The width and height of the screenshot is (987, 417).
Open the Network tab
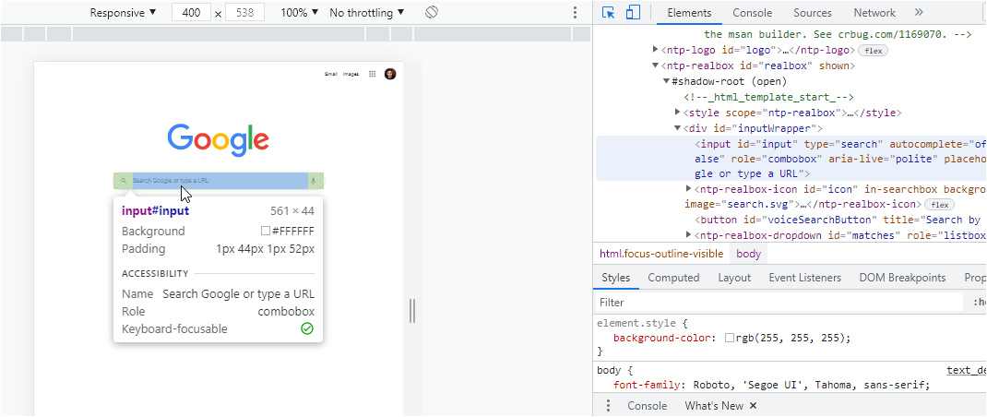[874, 13]
